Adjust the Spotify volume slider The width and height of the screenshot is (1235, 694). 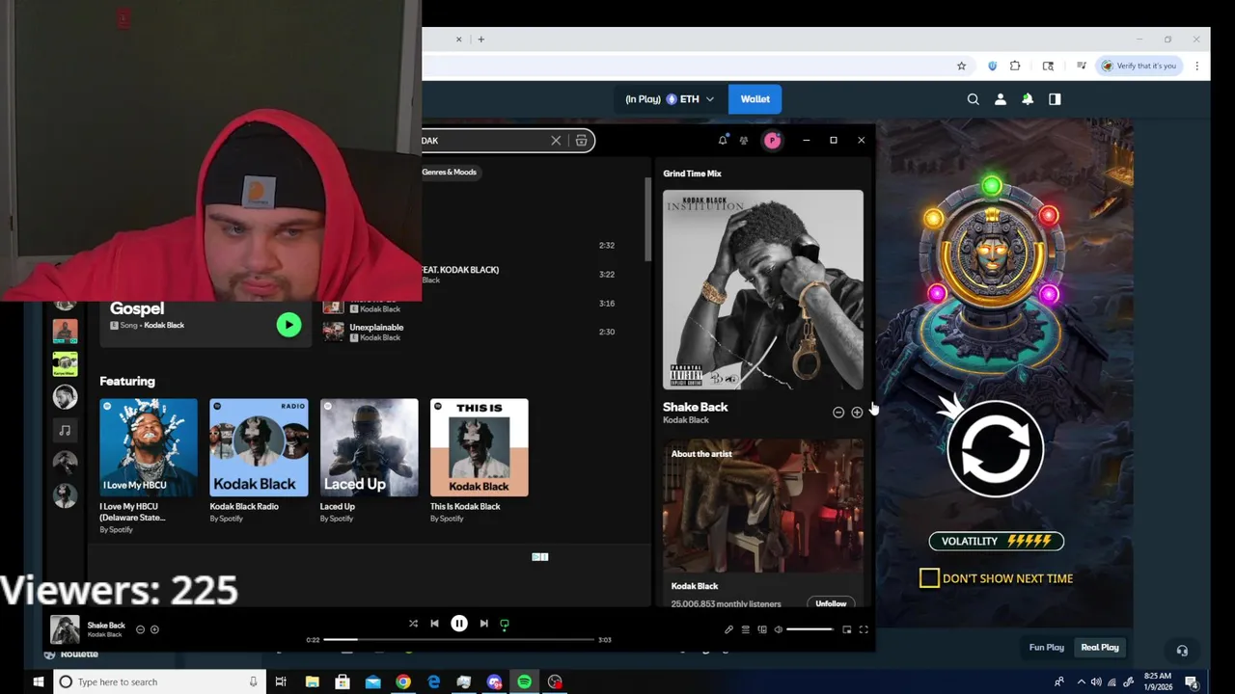[810, 629]
